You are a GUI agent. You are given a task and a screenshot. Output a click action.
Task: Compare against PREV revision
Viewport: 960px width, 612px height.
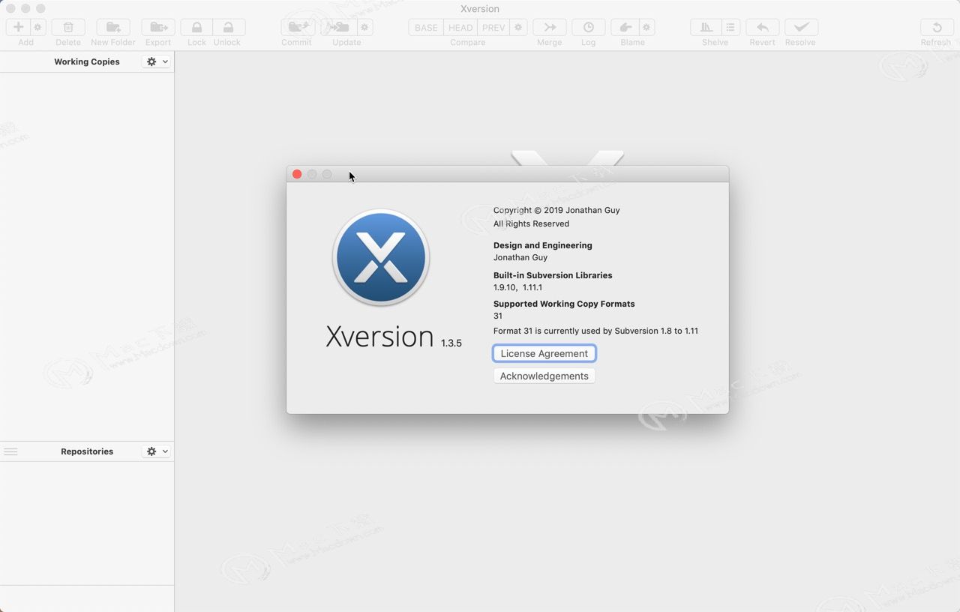493,27
